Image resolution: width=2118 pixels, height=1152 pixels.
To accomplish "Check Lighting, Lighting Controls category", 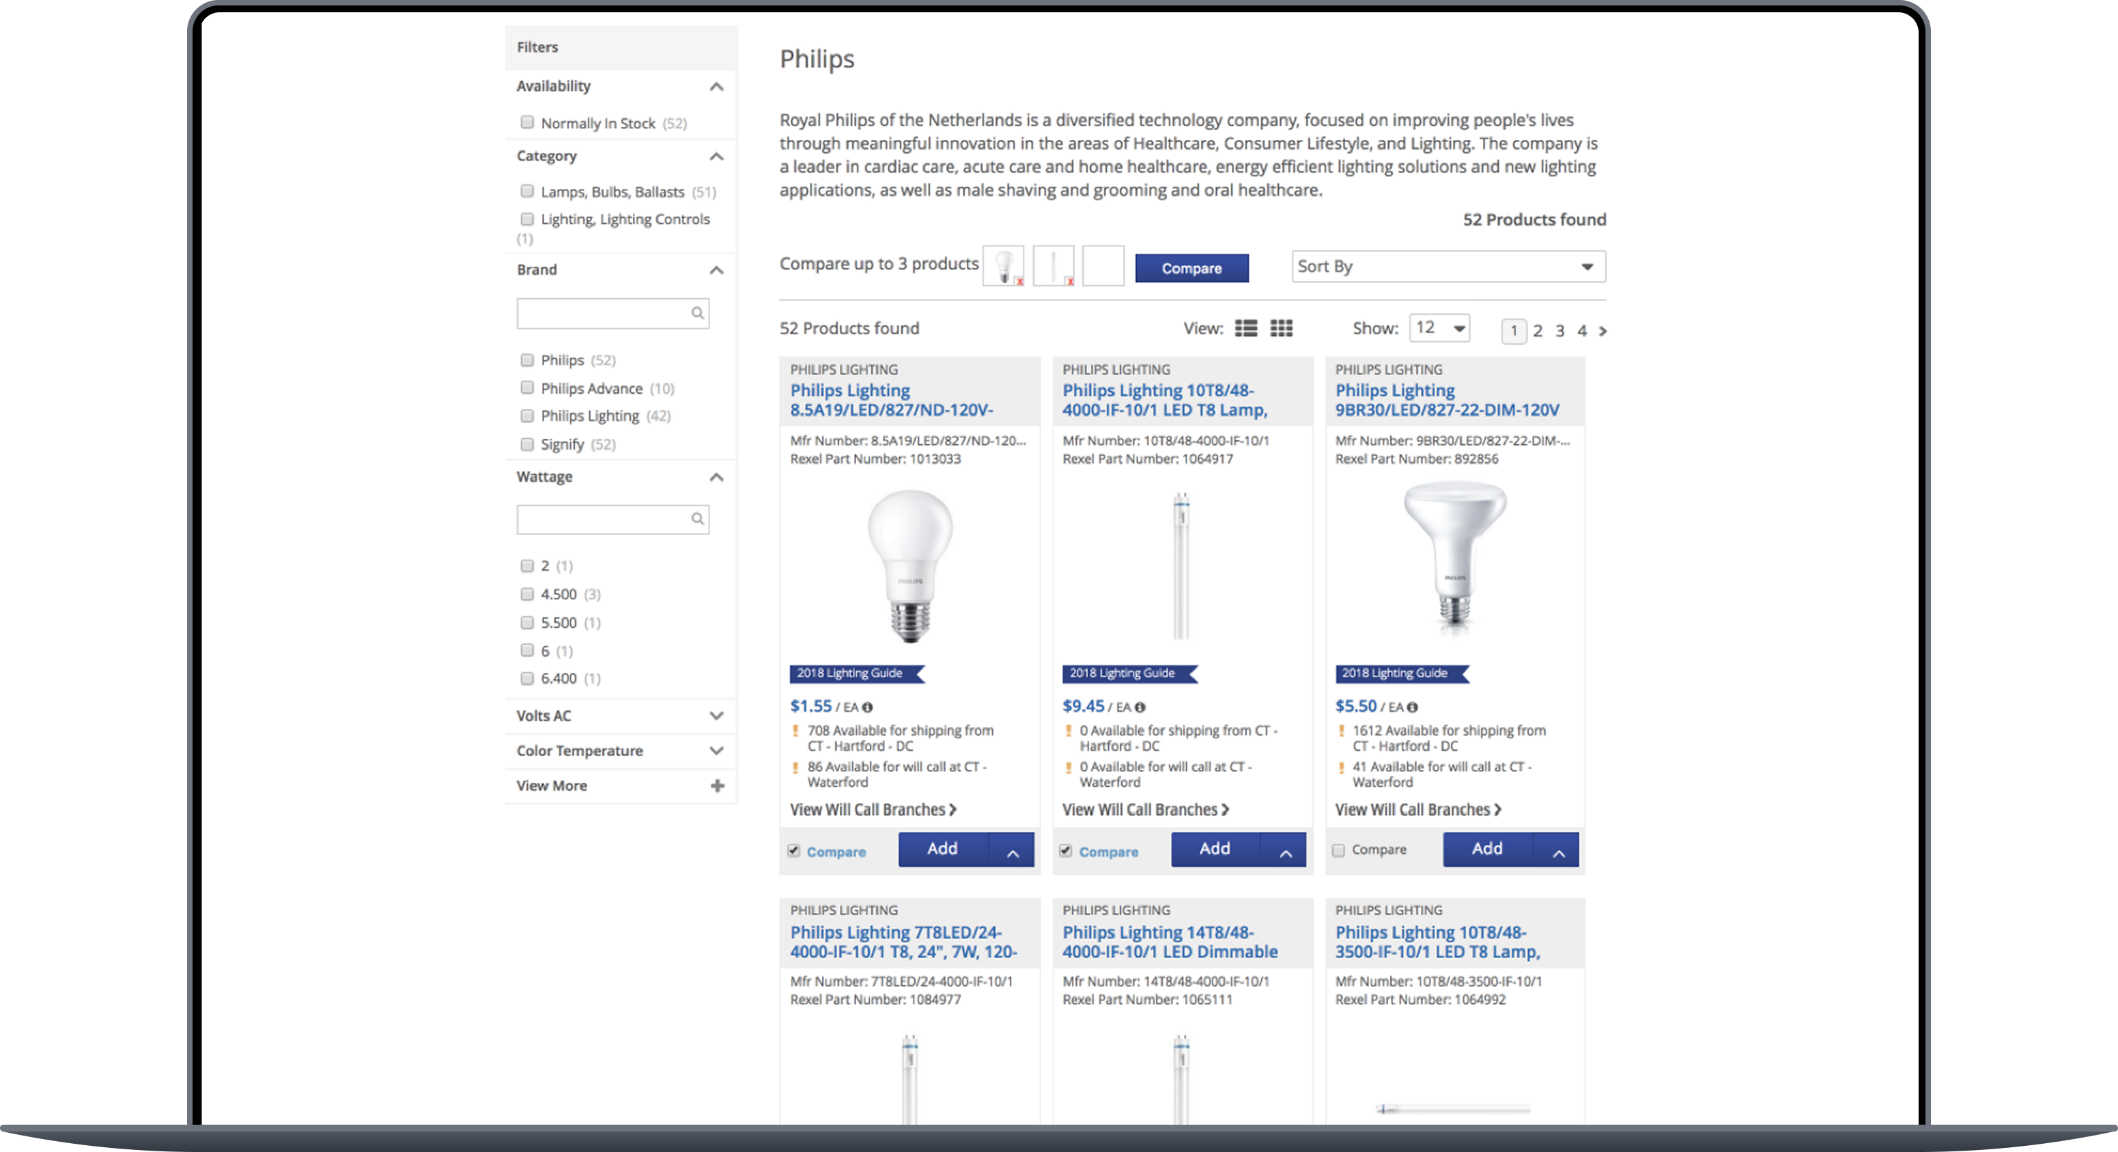I will [x=527, y=218].
